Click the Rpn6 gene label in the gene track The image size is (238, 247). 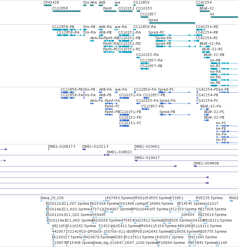coord(107,8)
